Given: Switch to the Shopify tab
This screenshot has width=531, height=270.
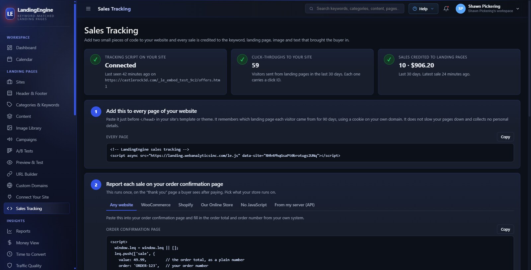Looking at the screenshot, I should (186, 205).
